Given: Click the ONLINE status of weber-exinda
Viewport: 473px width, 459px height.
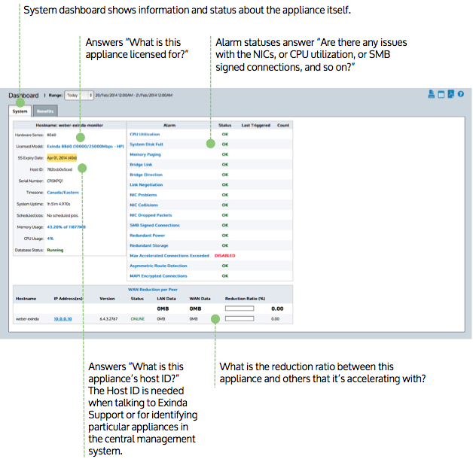Looking at the screenshot, I should [138, 319].
